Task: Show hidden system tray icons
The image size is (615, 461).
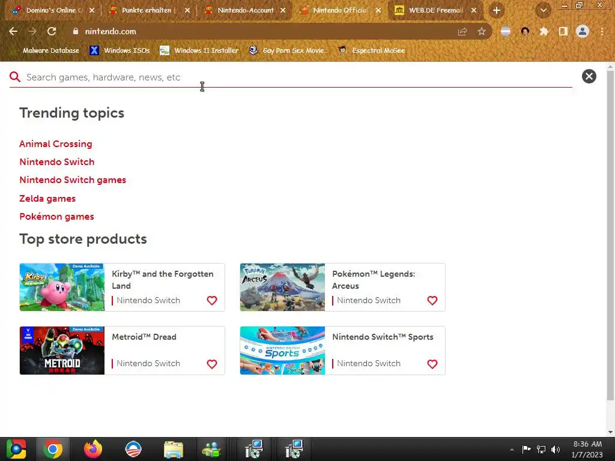Action: (512, 449)
